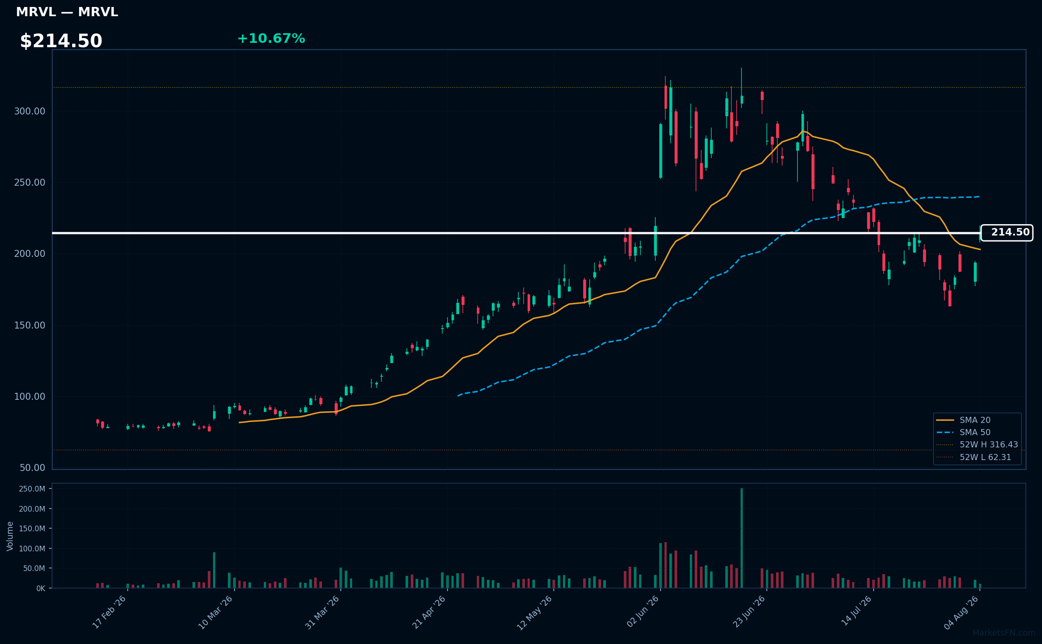Click the 12 May '26 date label
Image resolution: width=1042 pixels, height=644 pixels.
click(535, 612)
